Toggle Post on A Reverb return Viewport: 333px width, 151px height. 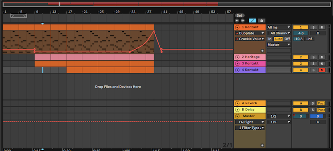(x=321, y=103)
